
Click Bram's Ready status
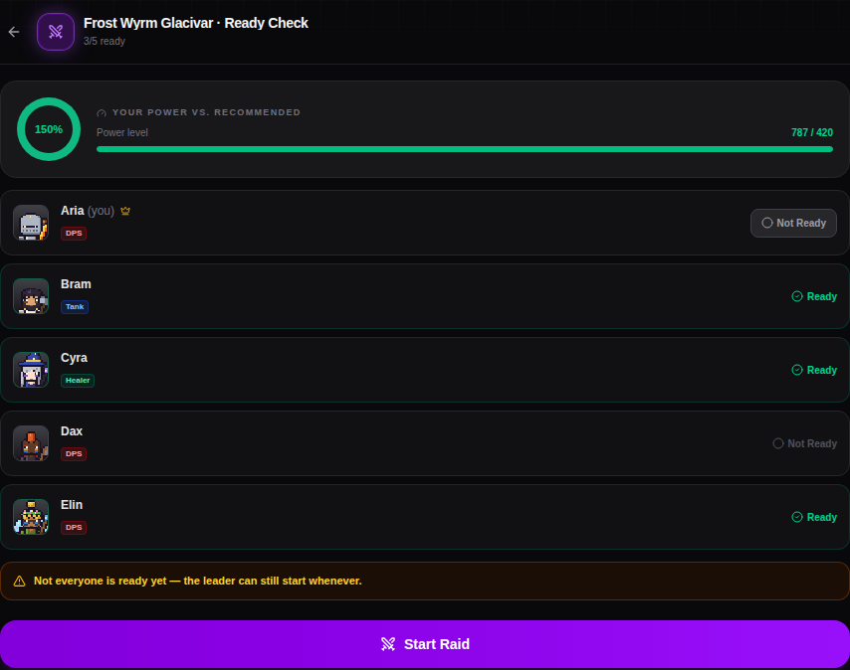(x=814, y=296)
